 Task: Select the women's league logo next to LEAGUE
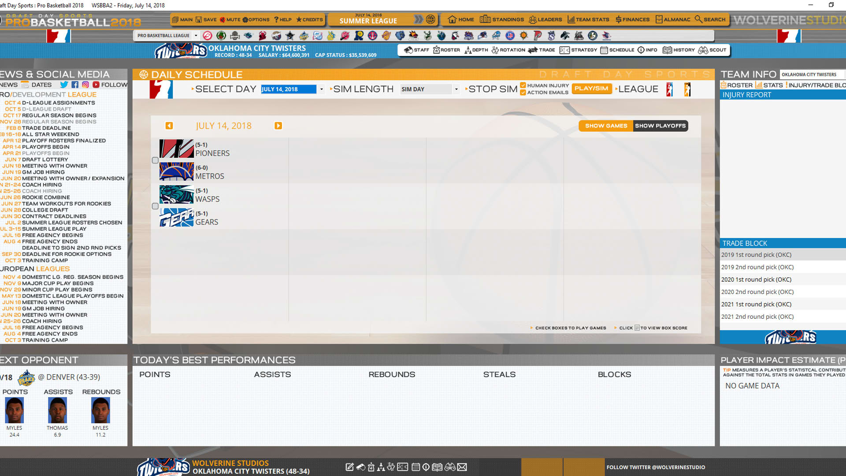click(687, 89)
